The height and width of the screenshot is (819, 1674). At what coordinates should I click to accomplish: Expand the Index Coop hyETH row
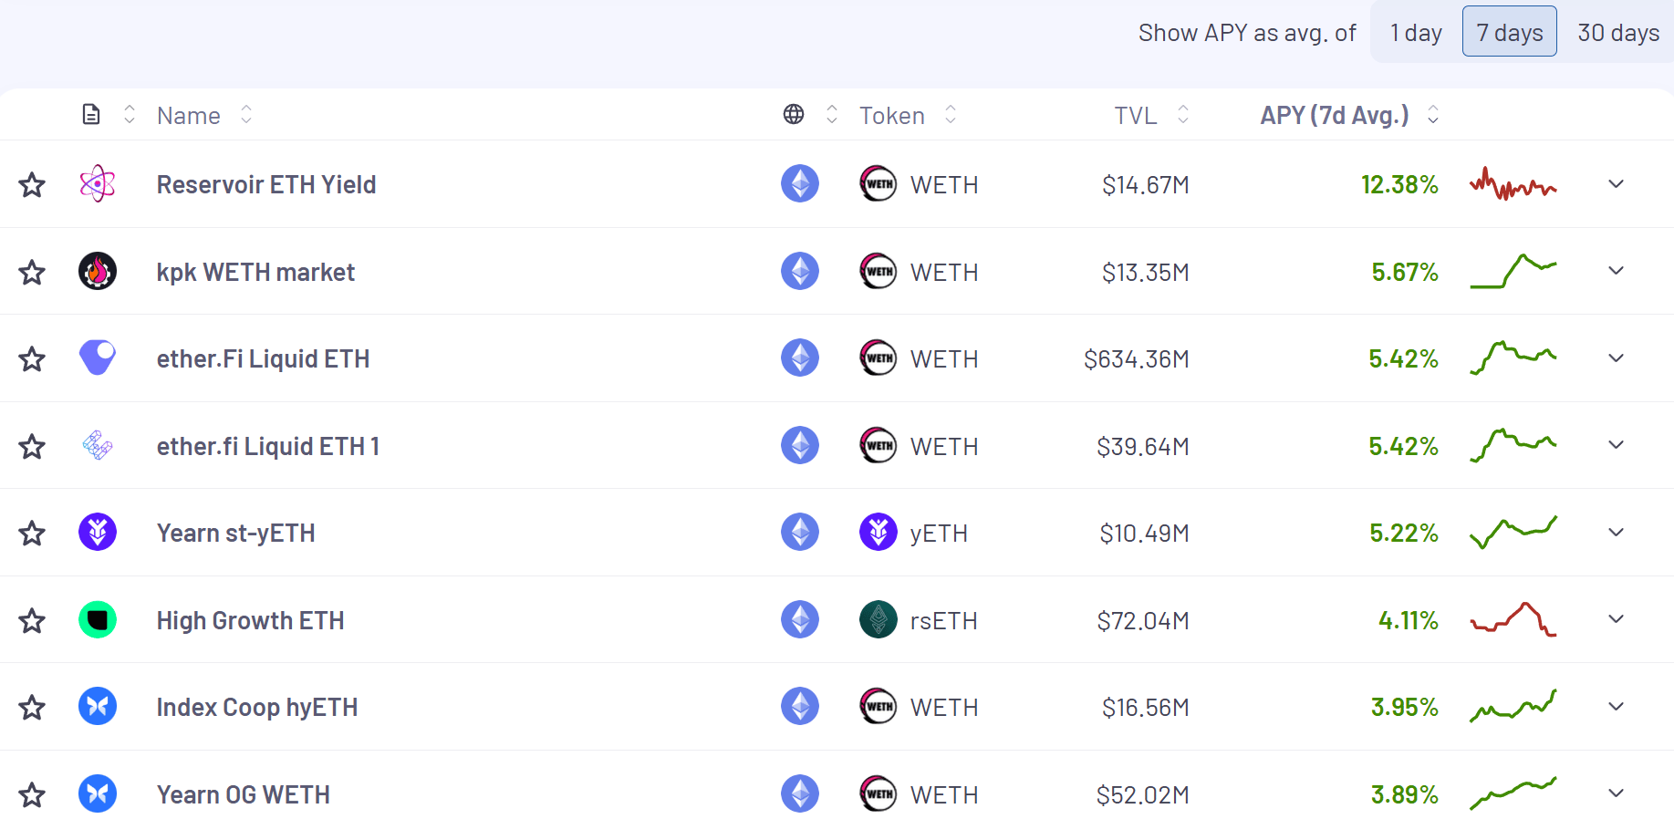(x=1616, y=707)
